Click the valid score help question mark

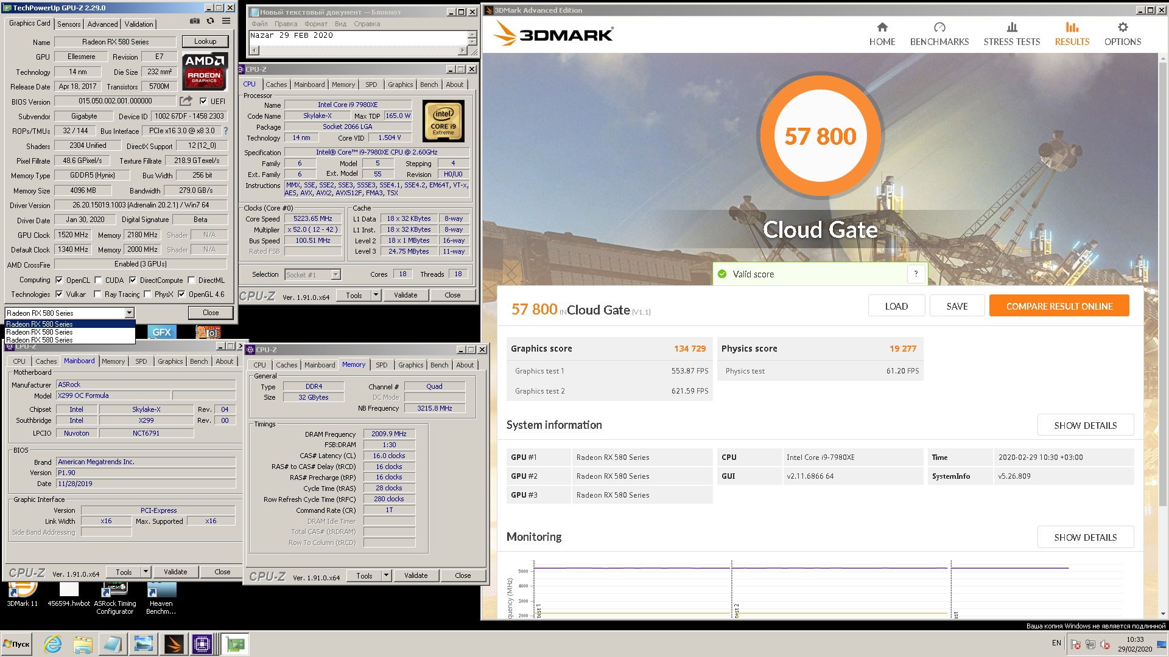pyautogui.click(x=916, y=274)
